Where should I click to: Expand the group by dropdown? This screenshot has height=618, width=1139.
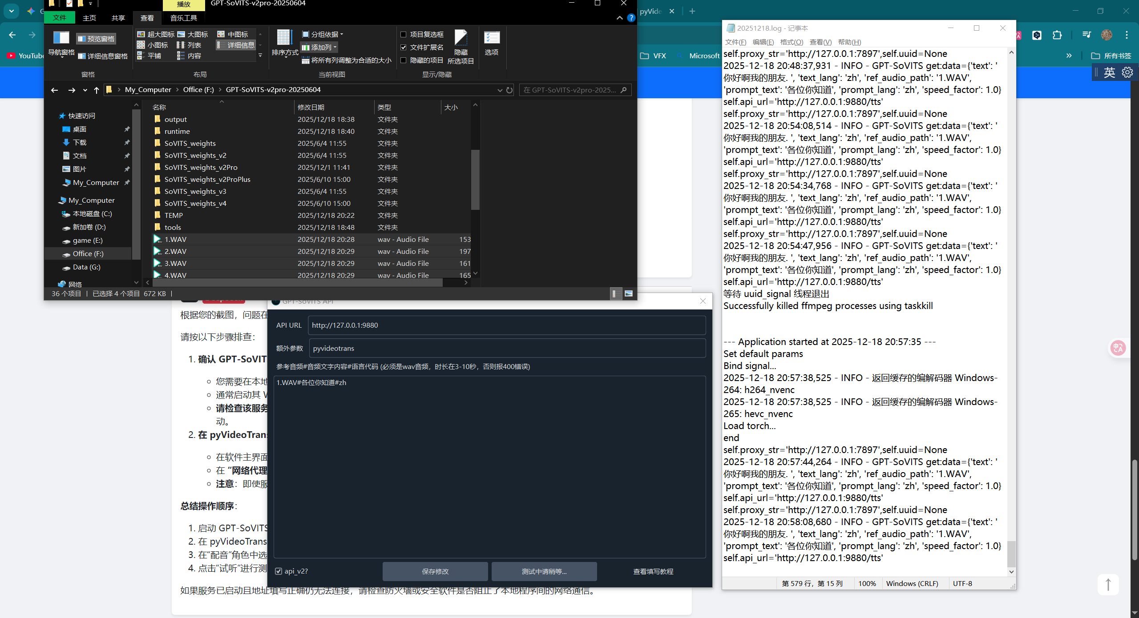323,35
